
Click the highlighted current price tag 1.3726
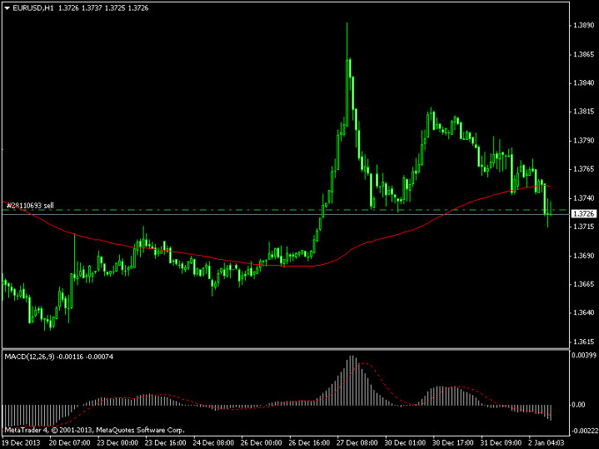click(x=584, y=214)
